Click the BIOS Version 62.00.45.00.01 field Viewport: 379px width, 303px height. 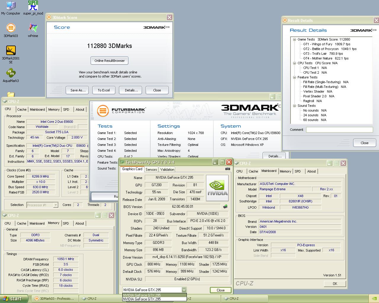click(x=183, y=207)
